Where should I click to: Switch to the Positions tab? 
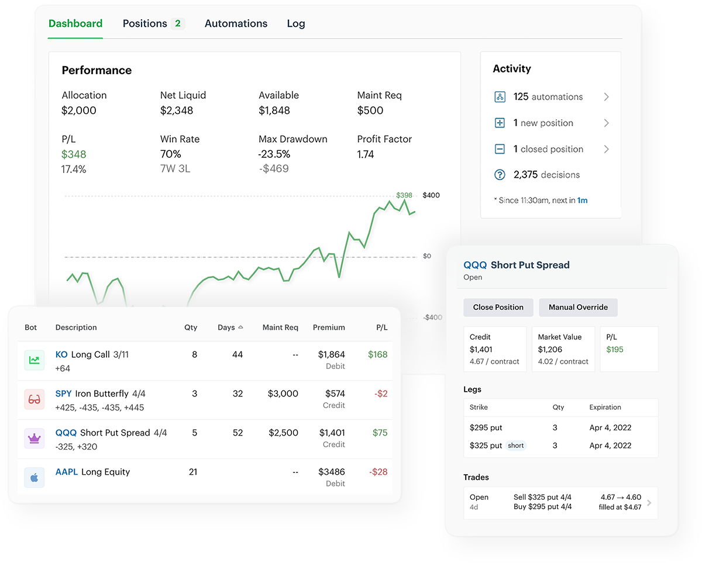click(x=145, y=23)
